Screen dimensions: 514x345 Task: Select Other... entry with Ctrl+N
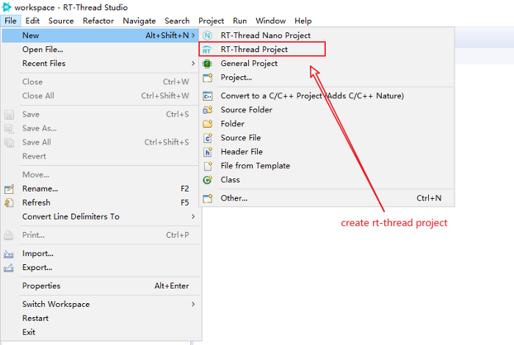[327, 198]
